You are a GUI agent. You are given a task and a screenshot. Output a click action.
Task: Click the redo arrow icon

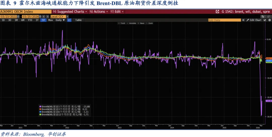click(x=268, y=17)
